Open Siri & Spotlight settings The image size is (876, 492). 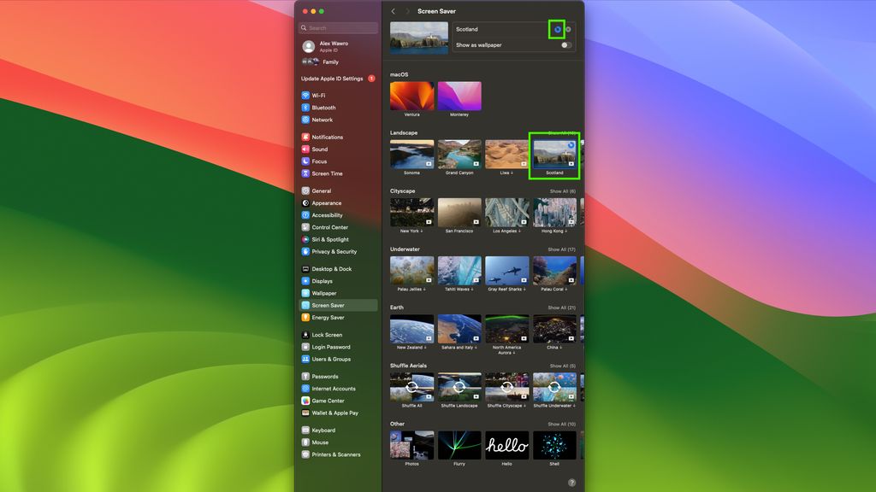[x=329, y=239]
